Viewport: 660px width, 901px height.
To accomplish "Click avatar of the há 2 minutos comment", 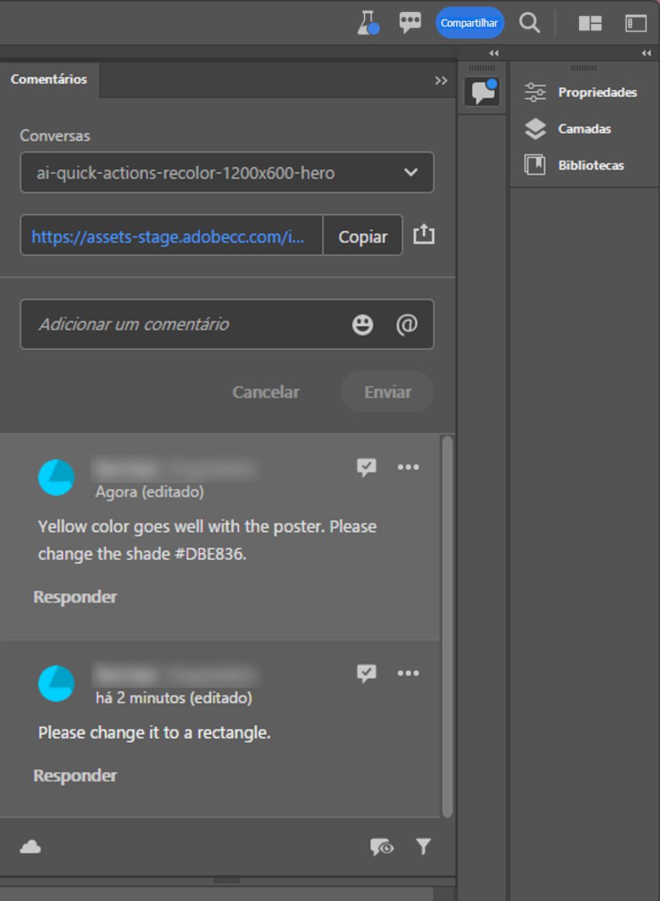I will click(x=56, y=683).
